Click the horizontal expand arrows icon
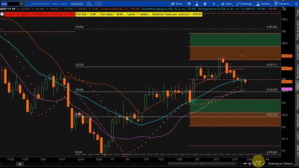299x168 pixels. point(245,163)
